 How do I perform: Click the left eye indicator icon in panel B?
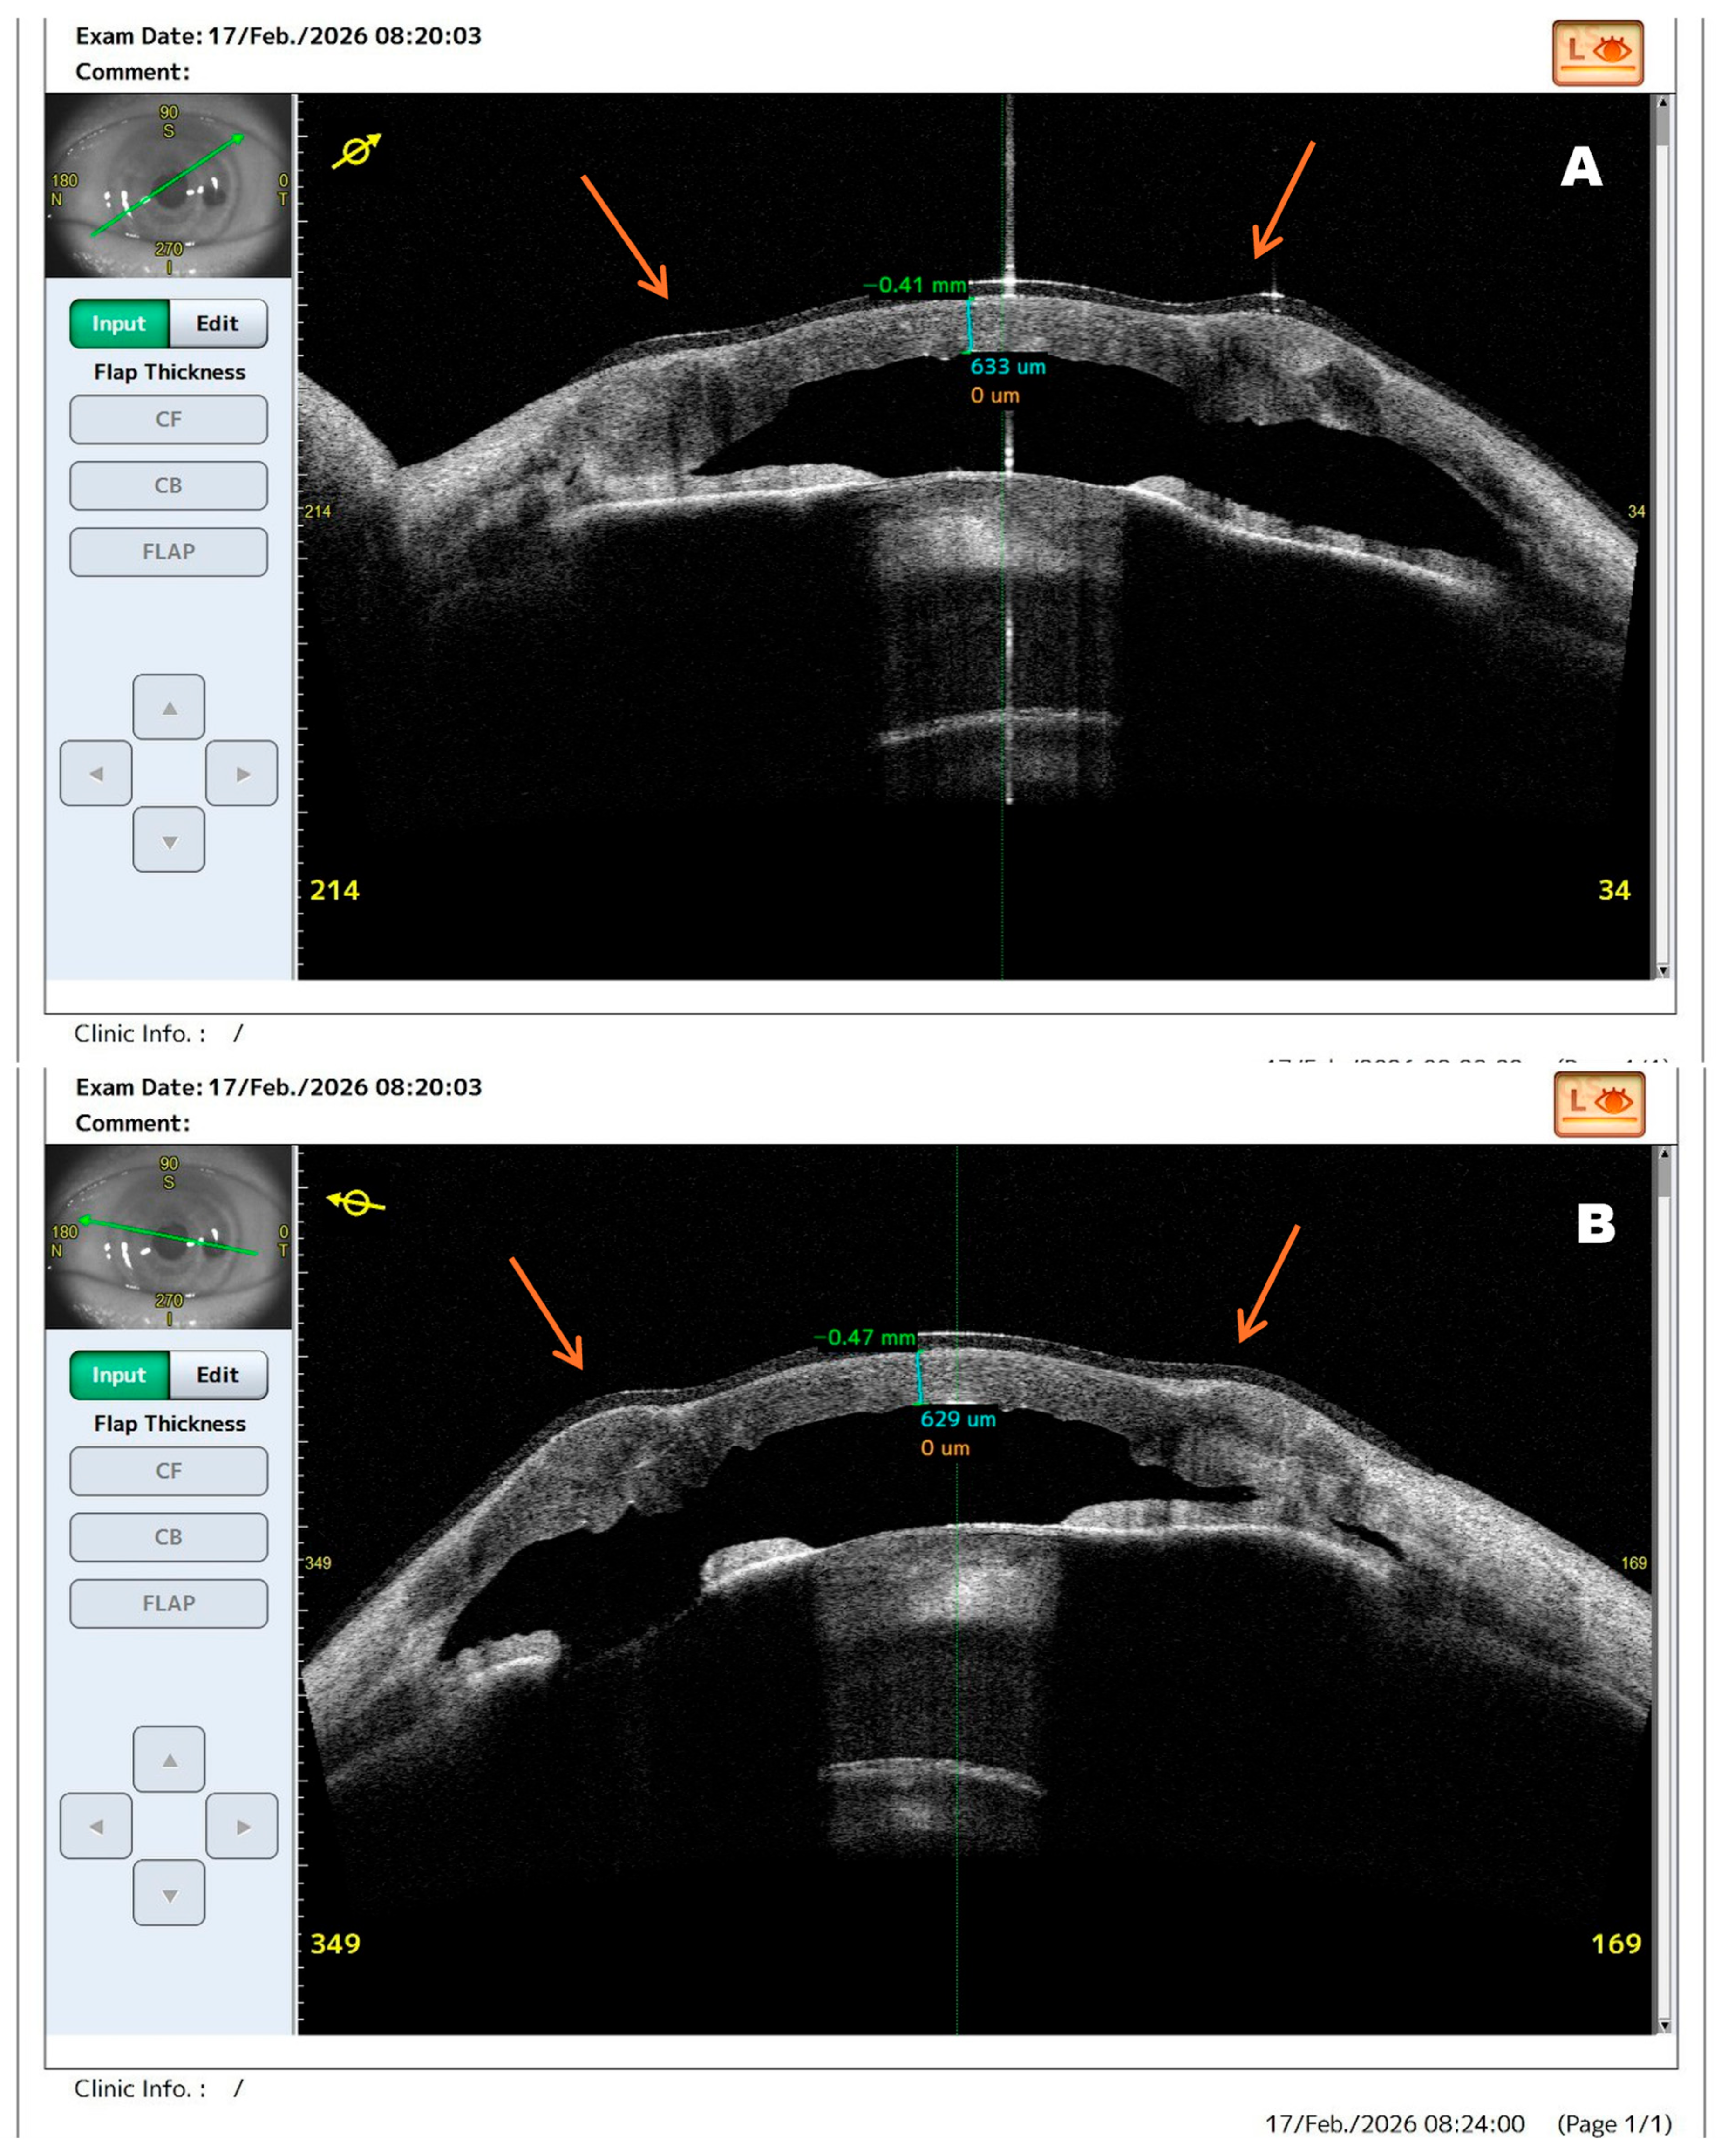tap(1599, 1104)
